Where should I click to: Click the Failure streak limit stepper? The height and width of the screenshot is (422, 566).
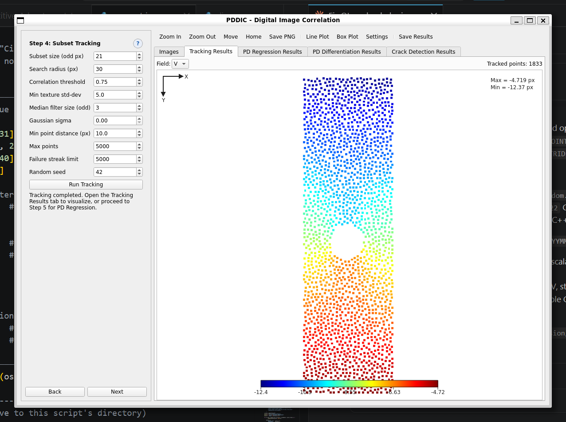(x=139, y=159)
